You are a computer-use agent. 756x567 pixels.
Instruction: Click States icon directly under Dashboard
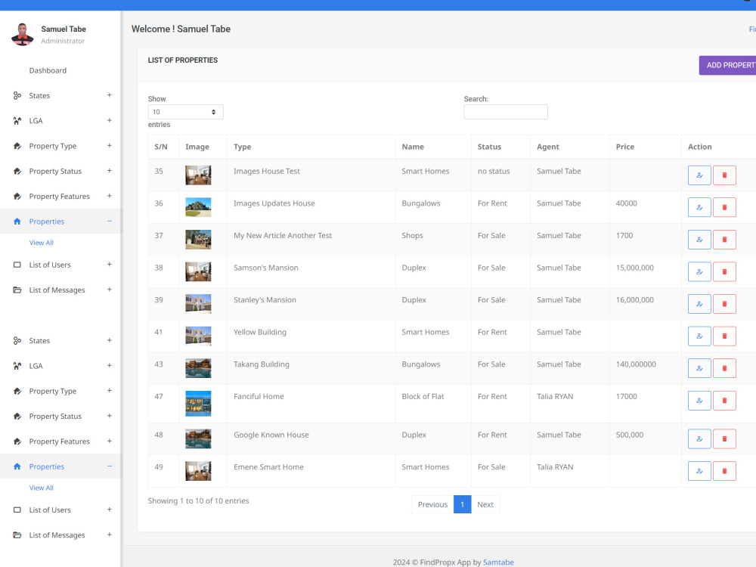(x=17, y=95)
